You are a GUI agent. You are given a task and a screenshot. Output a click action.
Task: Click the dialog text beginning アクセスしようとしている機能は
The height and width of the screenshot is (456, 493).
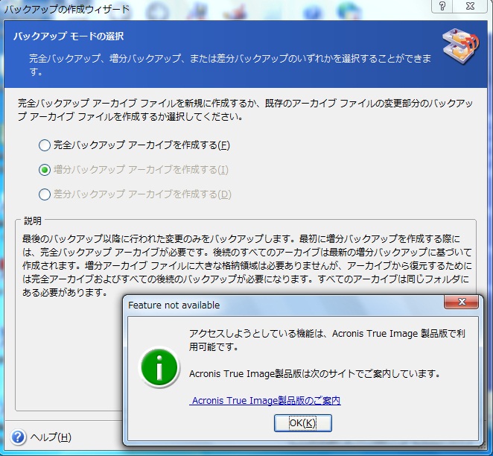(327, 340)
